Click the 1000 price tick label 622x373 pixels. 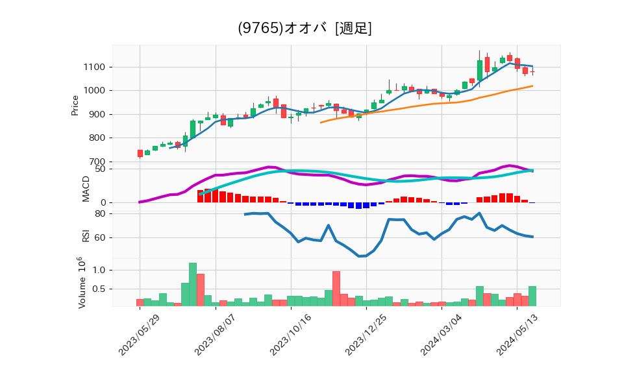point(94,91)
